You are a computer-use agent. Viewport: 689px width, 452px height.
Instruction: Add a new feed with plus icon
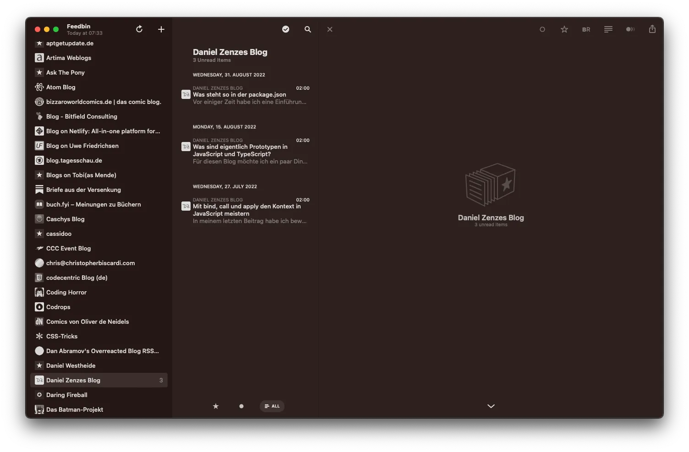click(x=161, y=29)
